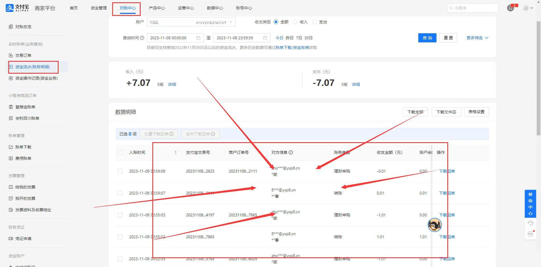Click the 小程序 search input field
This screenshot has width=541, height=267.
tap(473, 8)
